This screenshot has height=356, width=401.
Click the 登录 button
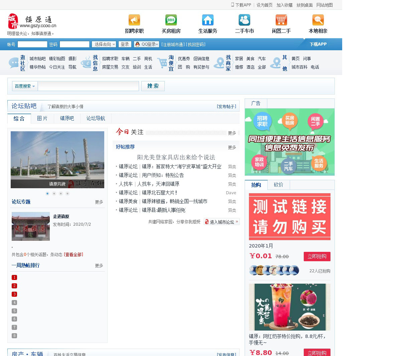(x=125, y=44)
